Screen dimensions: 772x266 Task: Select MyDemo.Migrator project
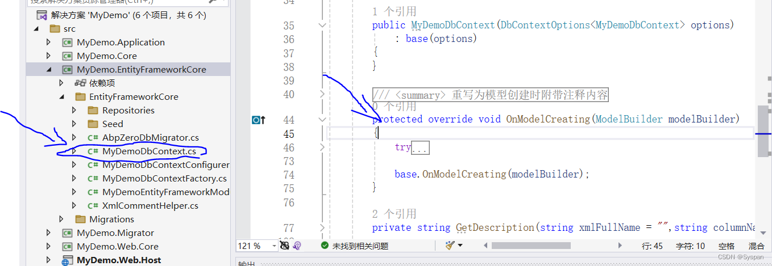[115, 233]
